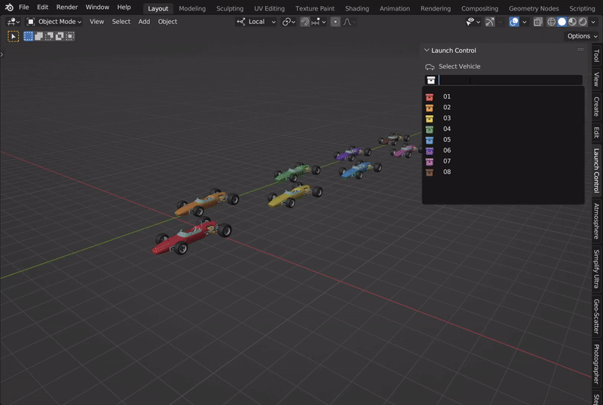
Task: Open the shading options dropdown arrow
Action: click(x=593, y=22)
